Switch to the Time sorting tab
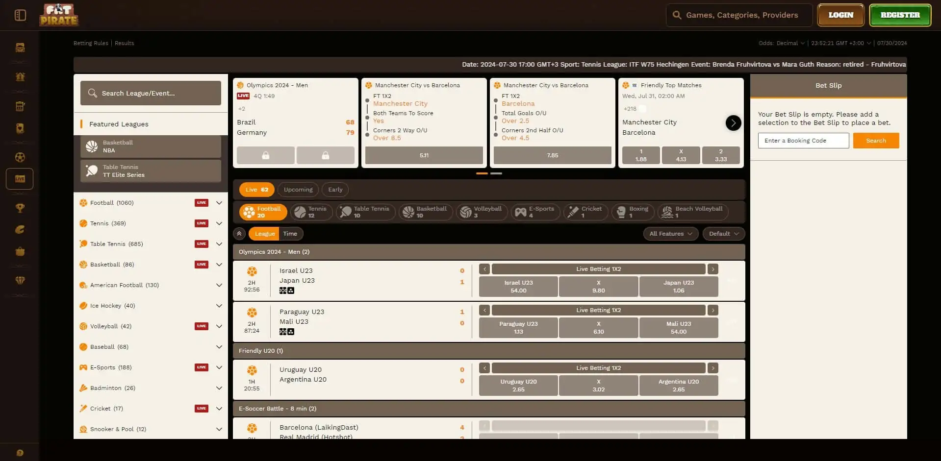Screen dimensions: 941x461 click(x=290, y=234)
